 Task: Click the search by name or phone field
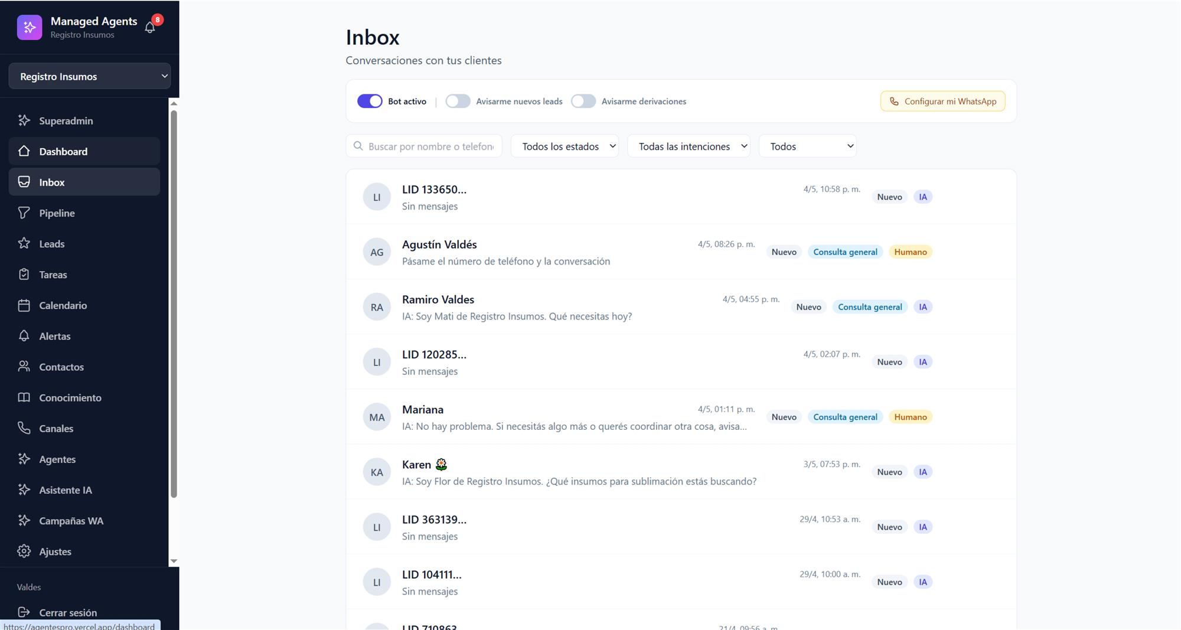tap(424, 146)
